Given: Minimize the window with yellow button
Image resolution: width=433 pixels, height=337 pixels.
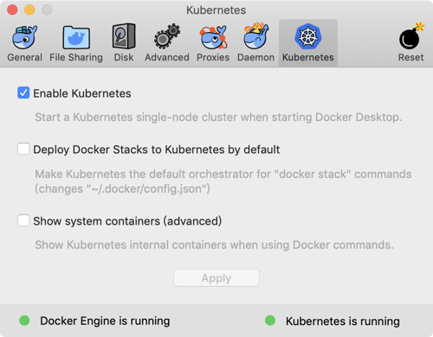Looking at the screenshot, I should (x=29, y=10).
